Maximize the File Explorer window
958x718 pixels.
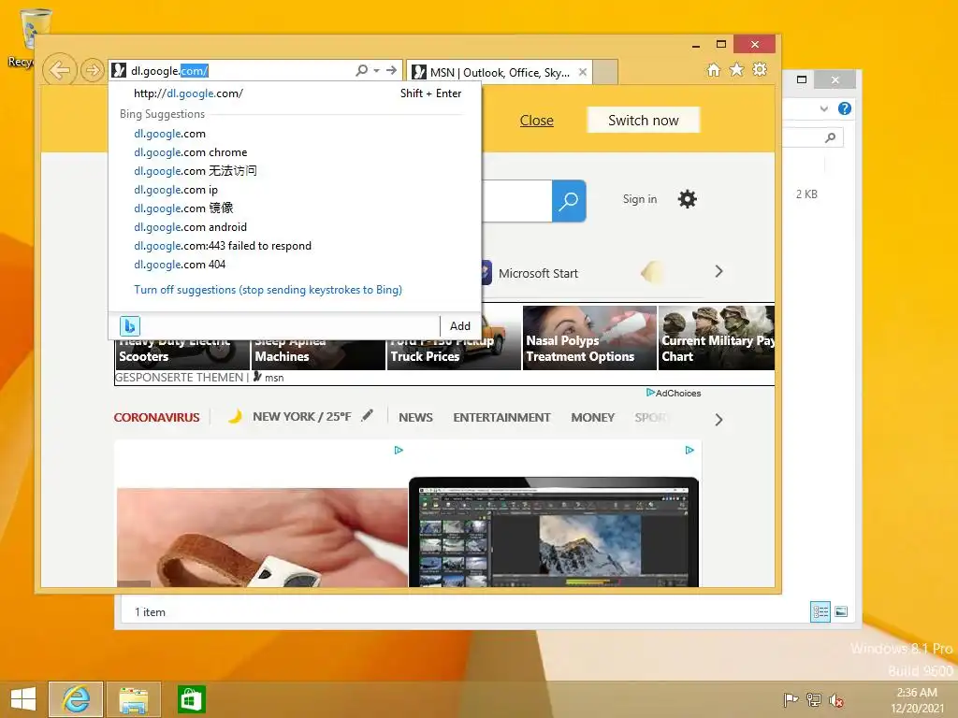[x=802, y=79]
